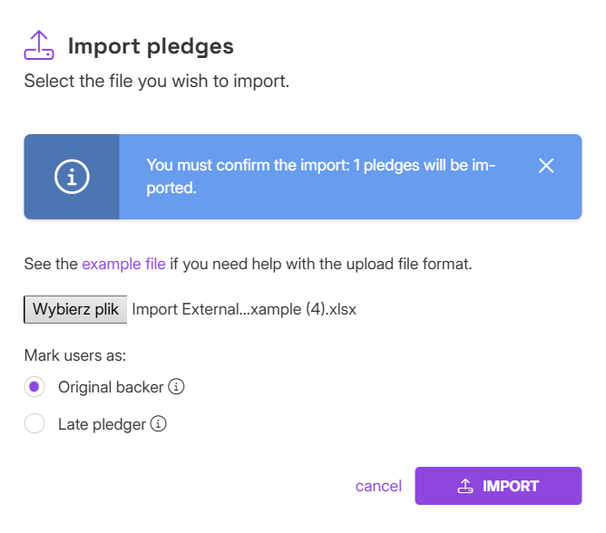Open the example file link
606x533 pixels.
click(123, 265)
